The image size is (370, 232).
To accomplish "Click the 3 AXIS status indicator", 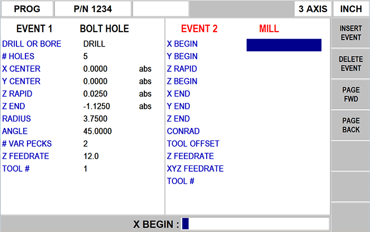I will (x=313, y=8).
